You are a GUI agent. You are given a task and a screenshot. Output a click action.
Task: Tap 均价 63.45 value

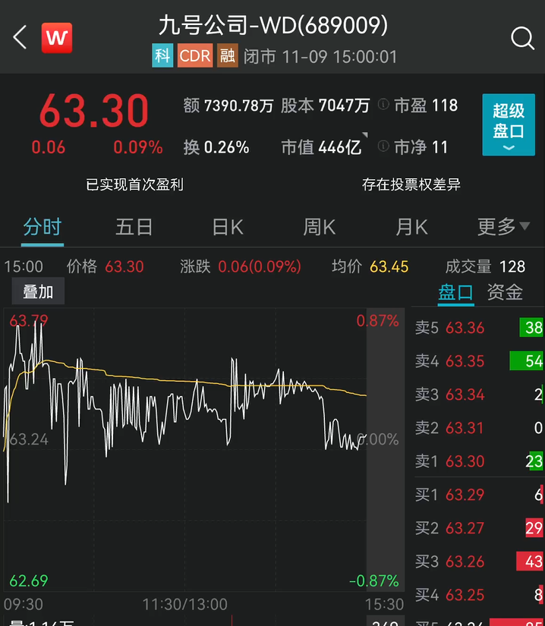point(370,266)
